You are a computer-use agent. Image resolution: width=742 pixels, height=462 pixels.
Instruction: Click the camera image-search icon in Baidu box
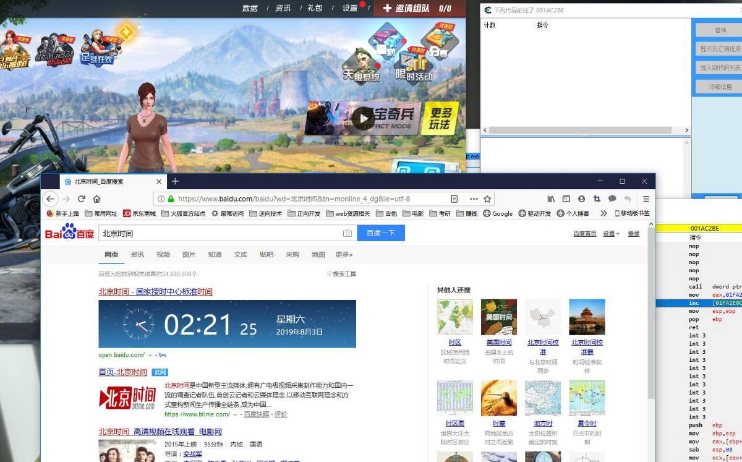click(x=348, y=233)
